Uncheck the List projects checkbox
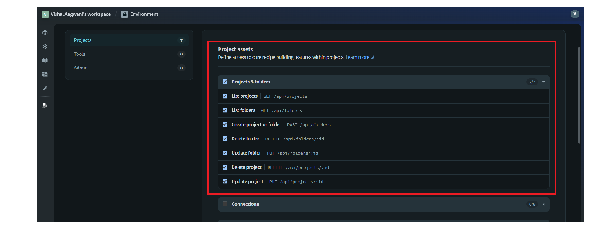595x238 pixels. (x=225, y=96)
